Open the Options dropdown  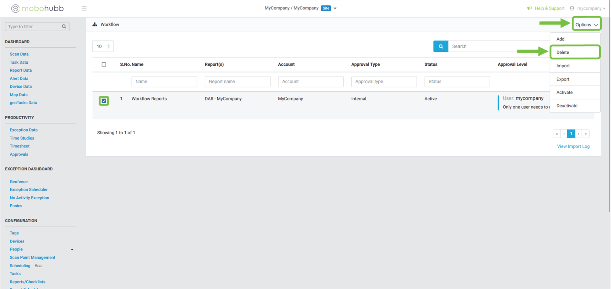click(x=586, y=24)
